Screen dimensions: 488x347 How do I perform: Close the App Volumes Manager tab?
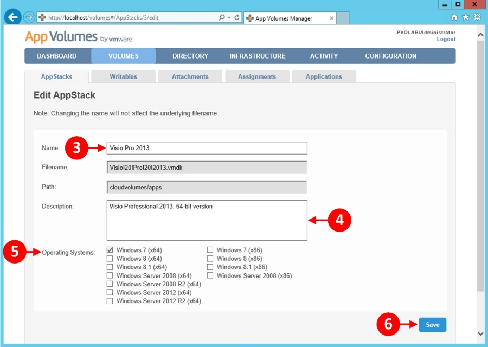(x=331, y=18)
